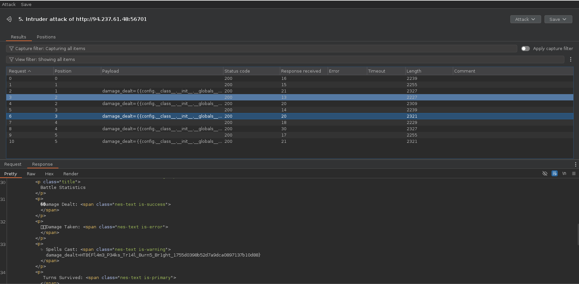Sort by the Payload column header
This screenshot has height=284, width=579.
click(162, 71)
